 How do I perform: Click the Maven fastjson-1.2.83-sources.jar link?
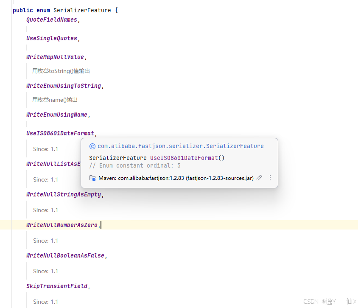174,178
